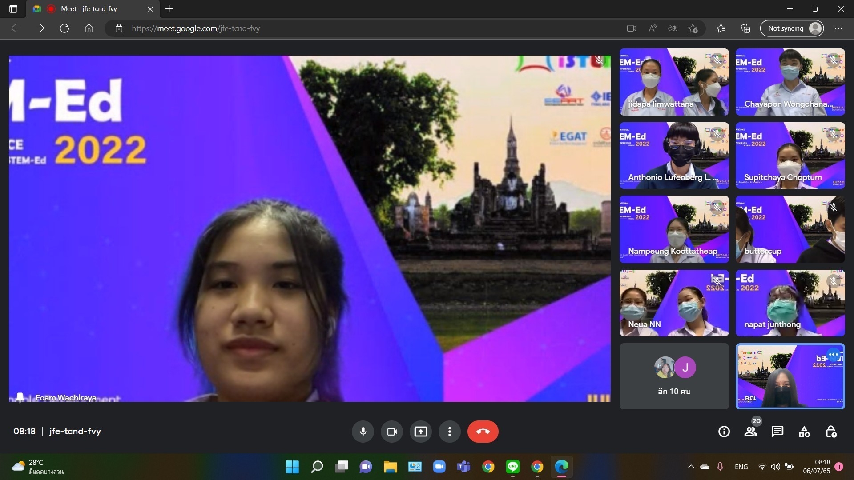Open self-view tile three-dot options

pyautogui.click(x=834, y=355)
